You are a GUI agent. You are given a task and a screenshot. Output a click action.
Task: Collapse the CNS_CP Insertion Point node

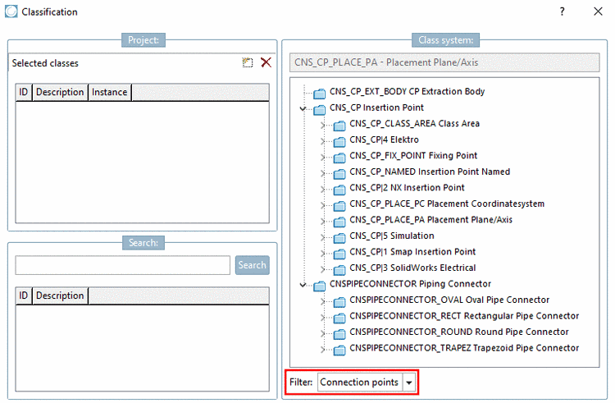(303, 108)
